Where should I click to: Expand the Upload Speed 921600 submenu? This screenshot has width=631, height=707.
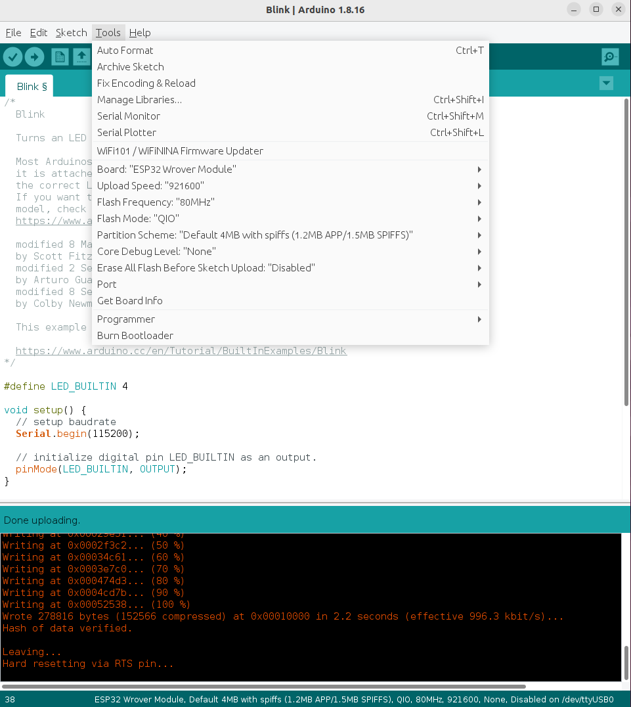point(290,186)
